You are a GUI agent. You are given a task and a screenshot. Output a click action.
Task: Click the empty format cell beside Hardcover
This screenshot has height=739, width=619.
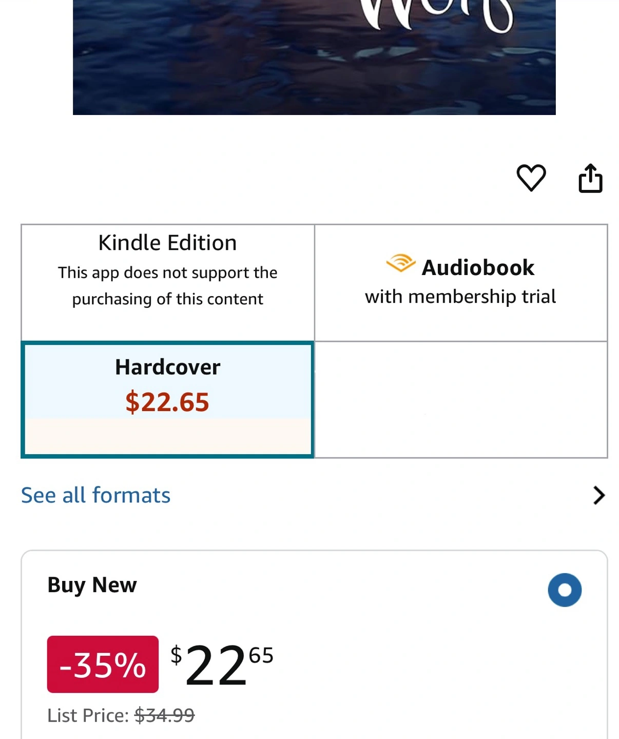460,399
